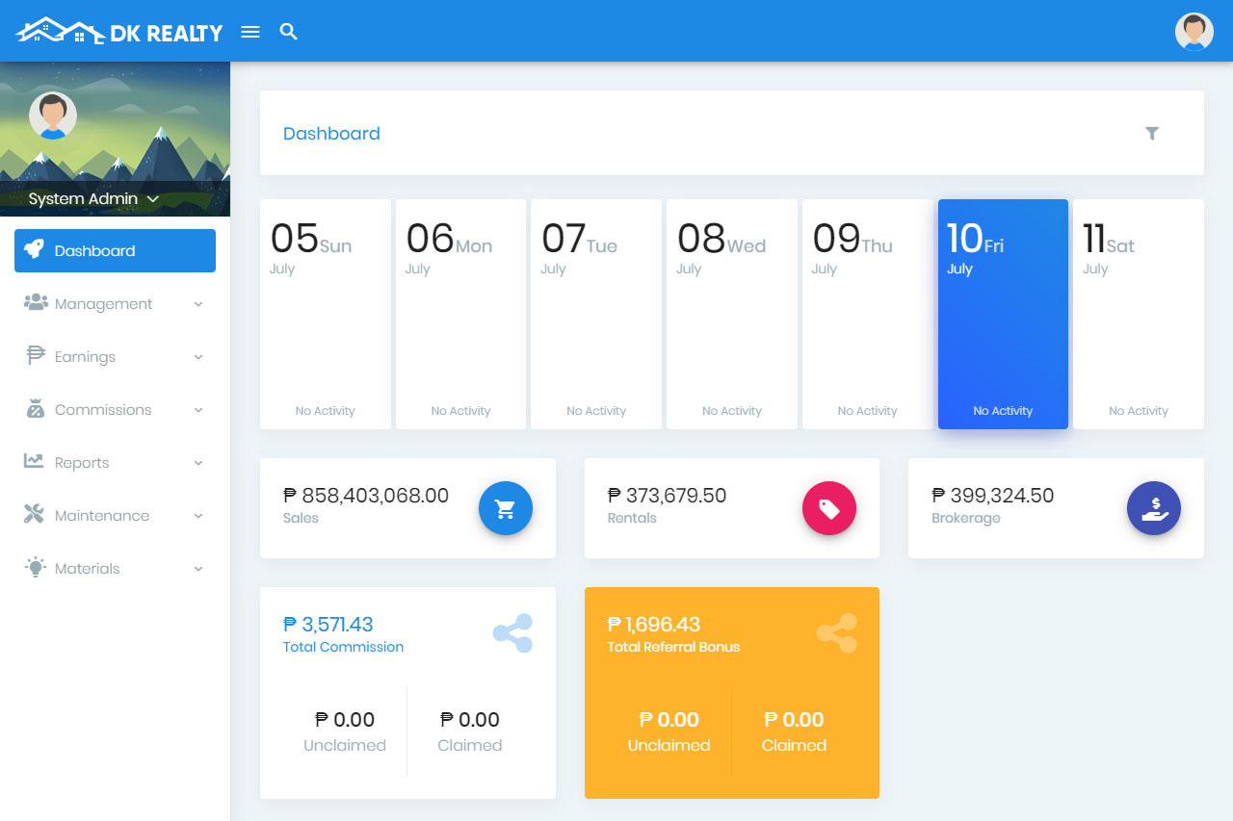Select the 08 Wed July day card
The height and width of the screenshot is (821, 1233).
tap(732, 314)
